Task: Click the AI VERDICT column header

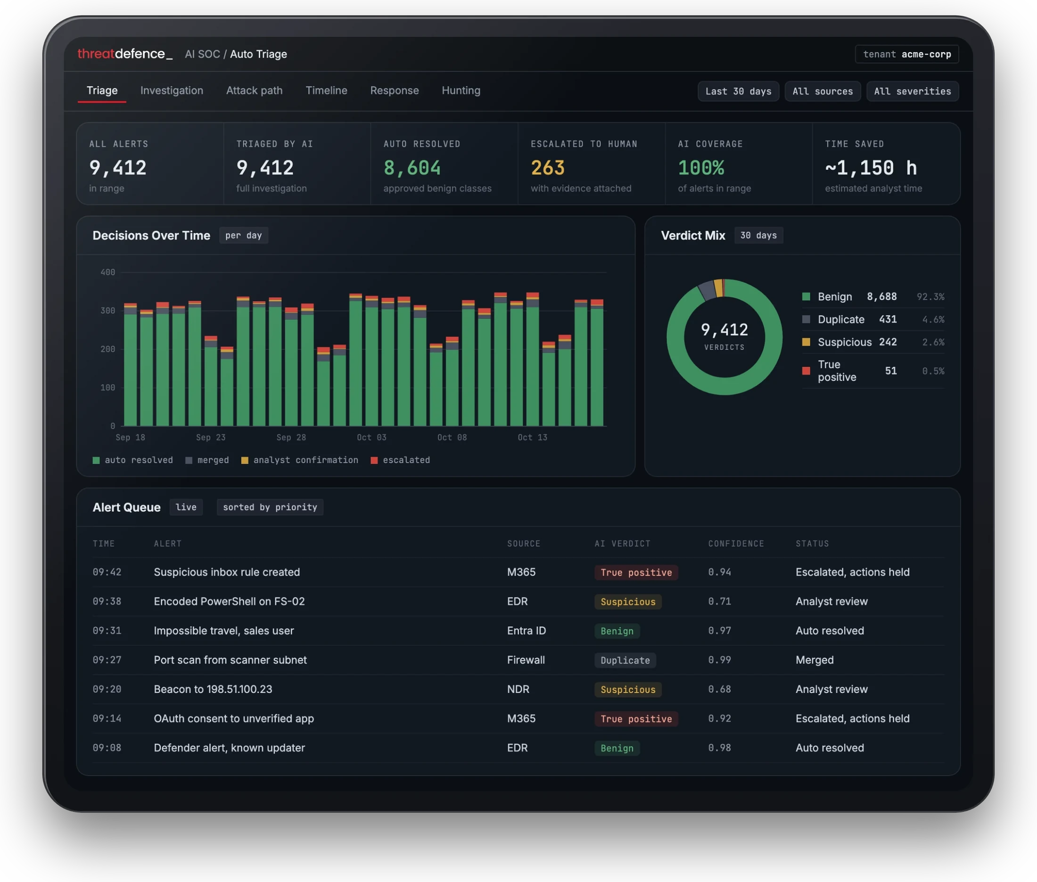Action: 622,544
